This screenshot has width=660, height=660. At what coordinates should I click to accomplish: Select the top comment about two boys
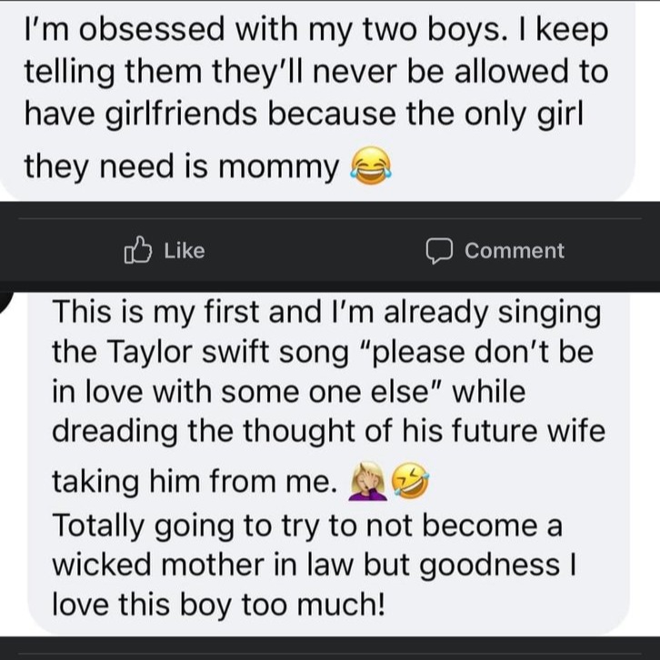click(316, 100)
